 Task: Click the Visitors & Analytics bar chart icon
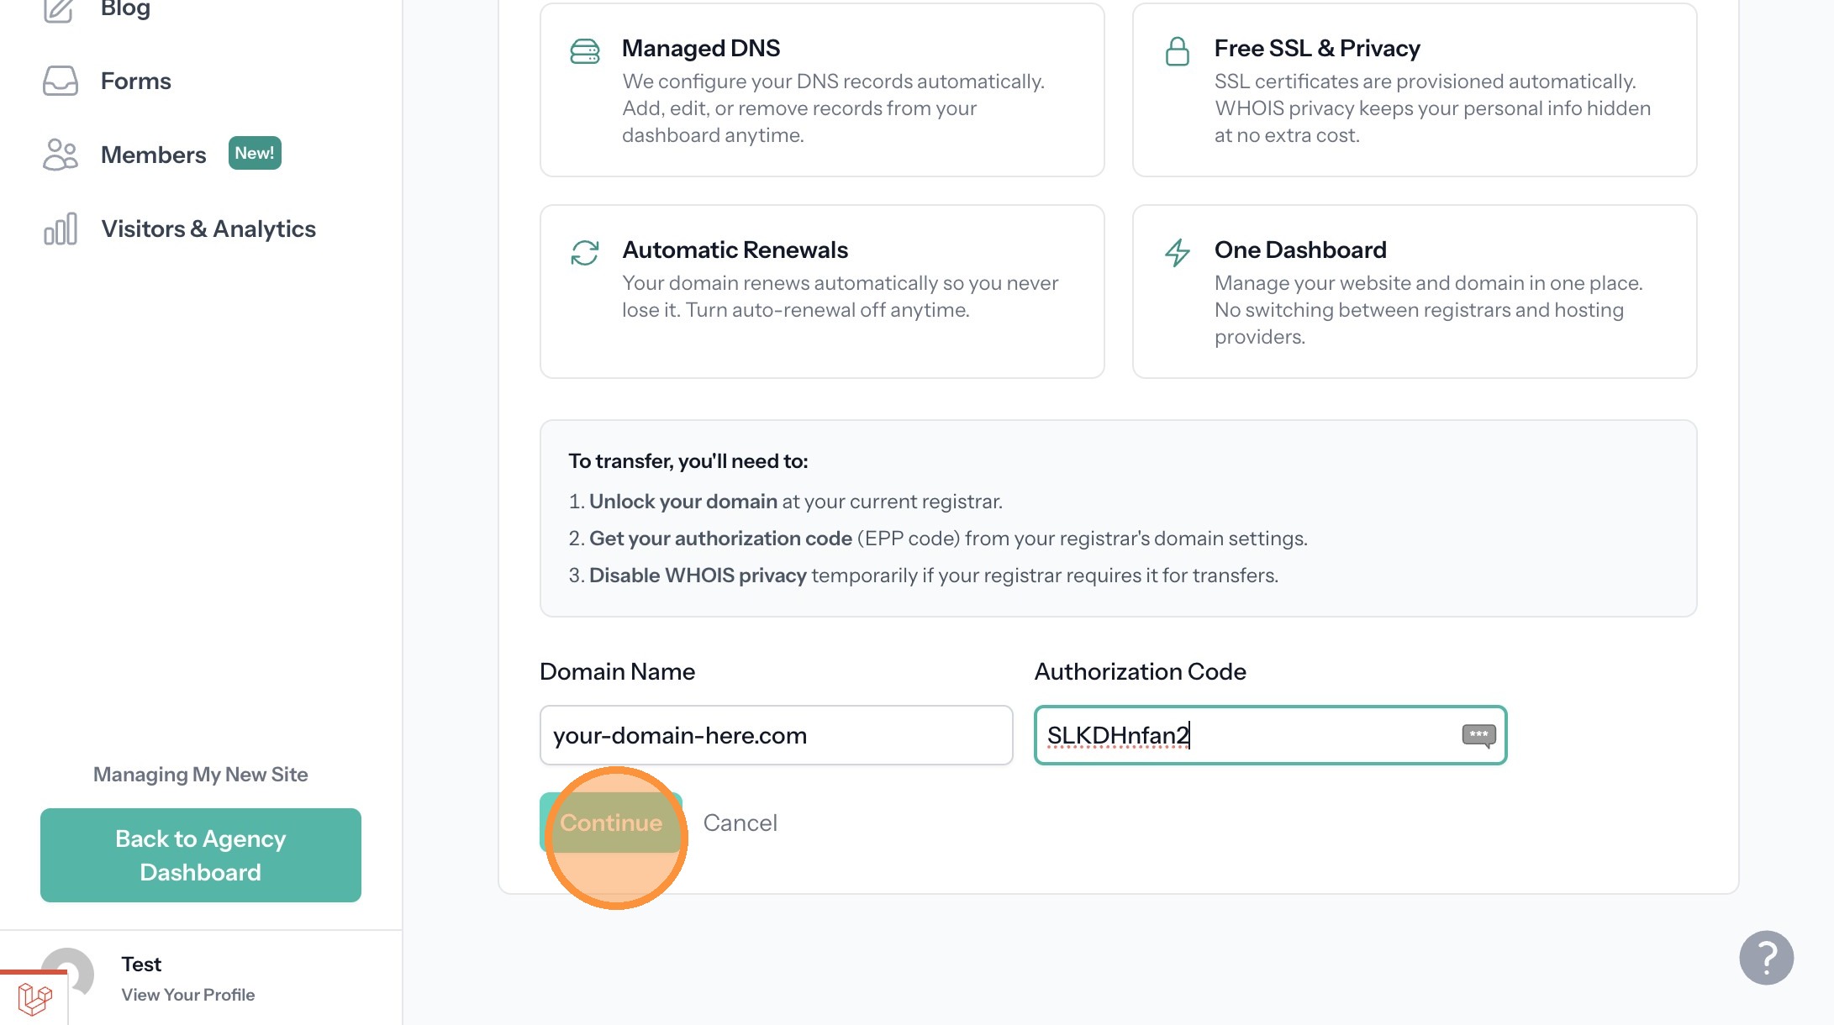60,229
